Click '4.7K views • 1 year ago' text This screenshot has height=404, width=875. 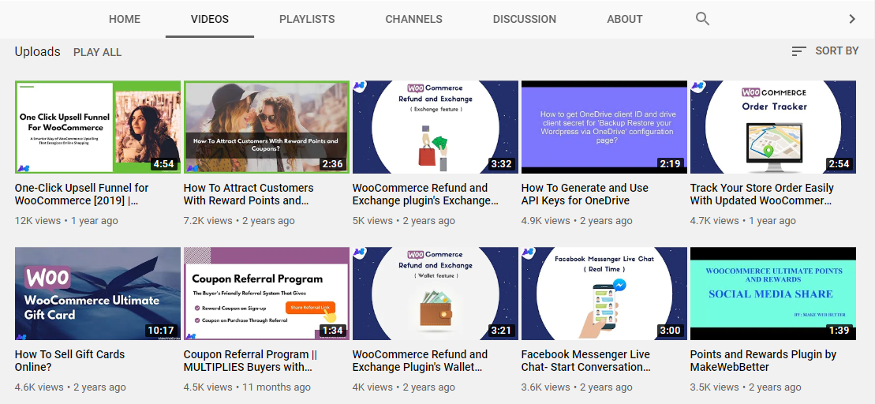(x=743, y=221)
